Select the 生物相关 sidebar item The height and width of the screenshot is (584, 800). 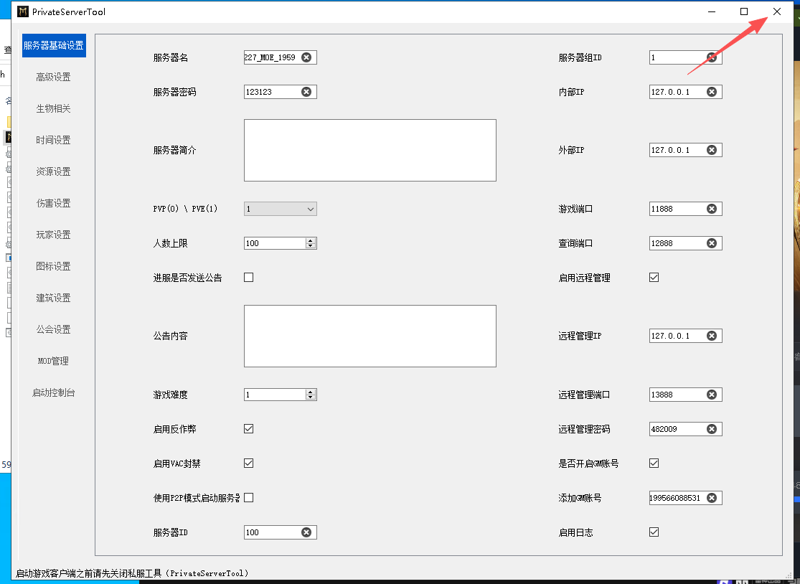tap(54, 109)
